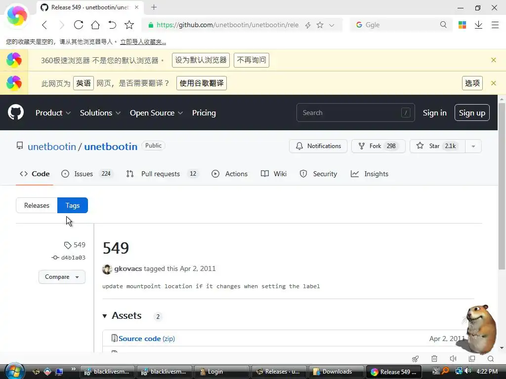Click the Notifications bell button

tap(318, 146)
